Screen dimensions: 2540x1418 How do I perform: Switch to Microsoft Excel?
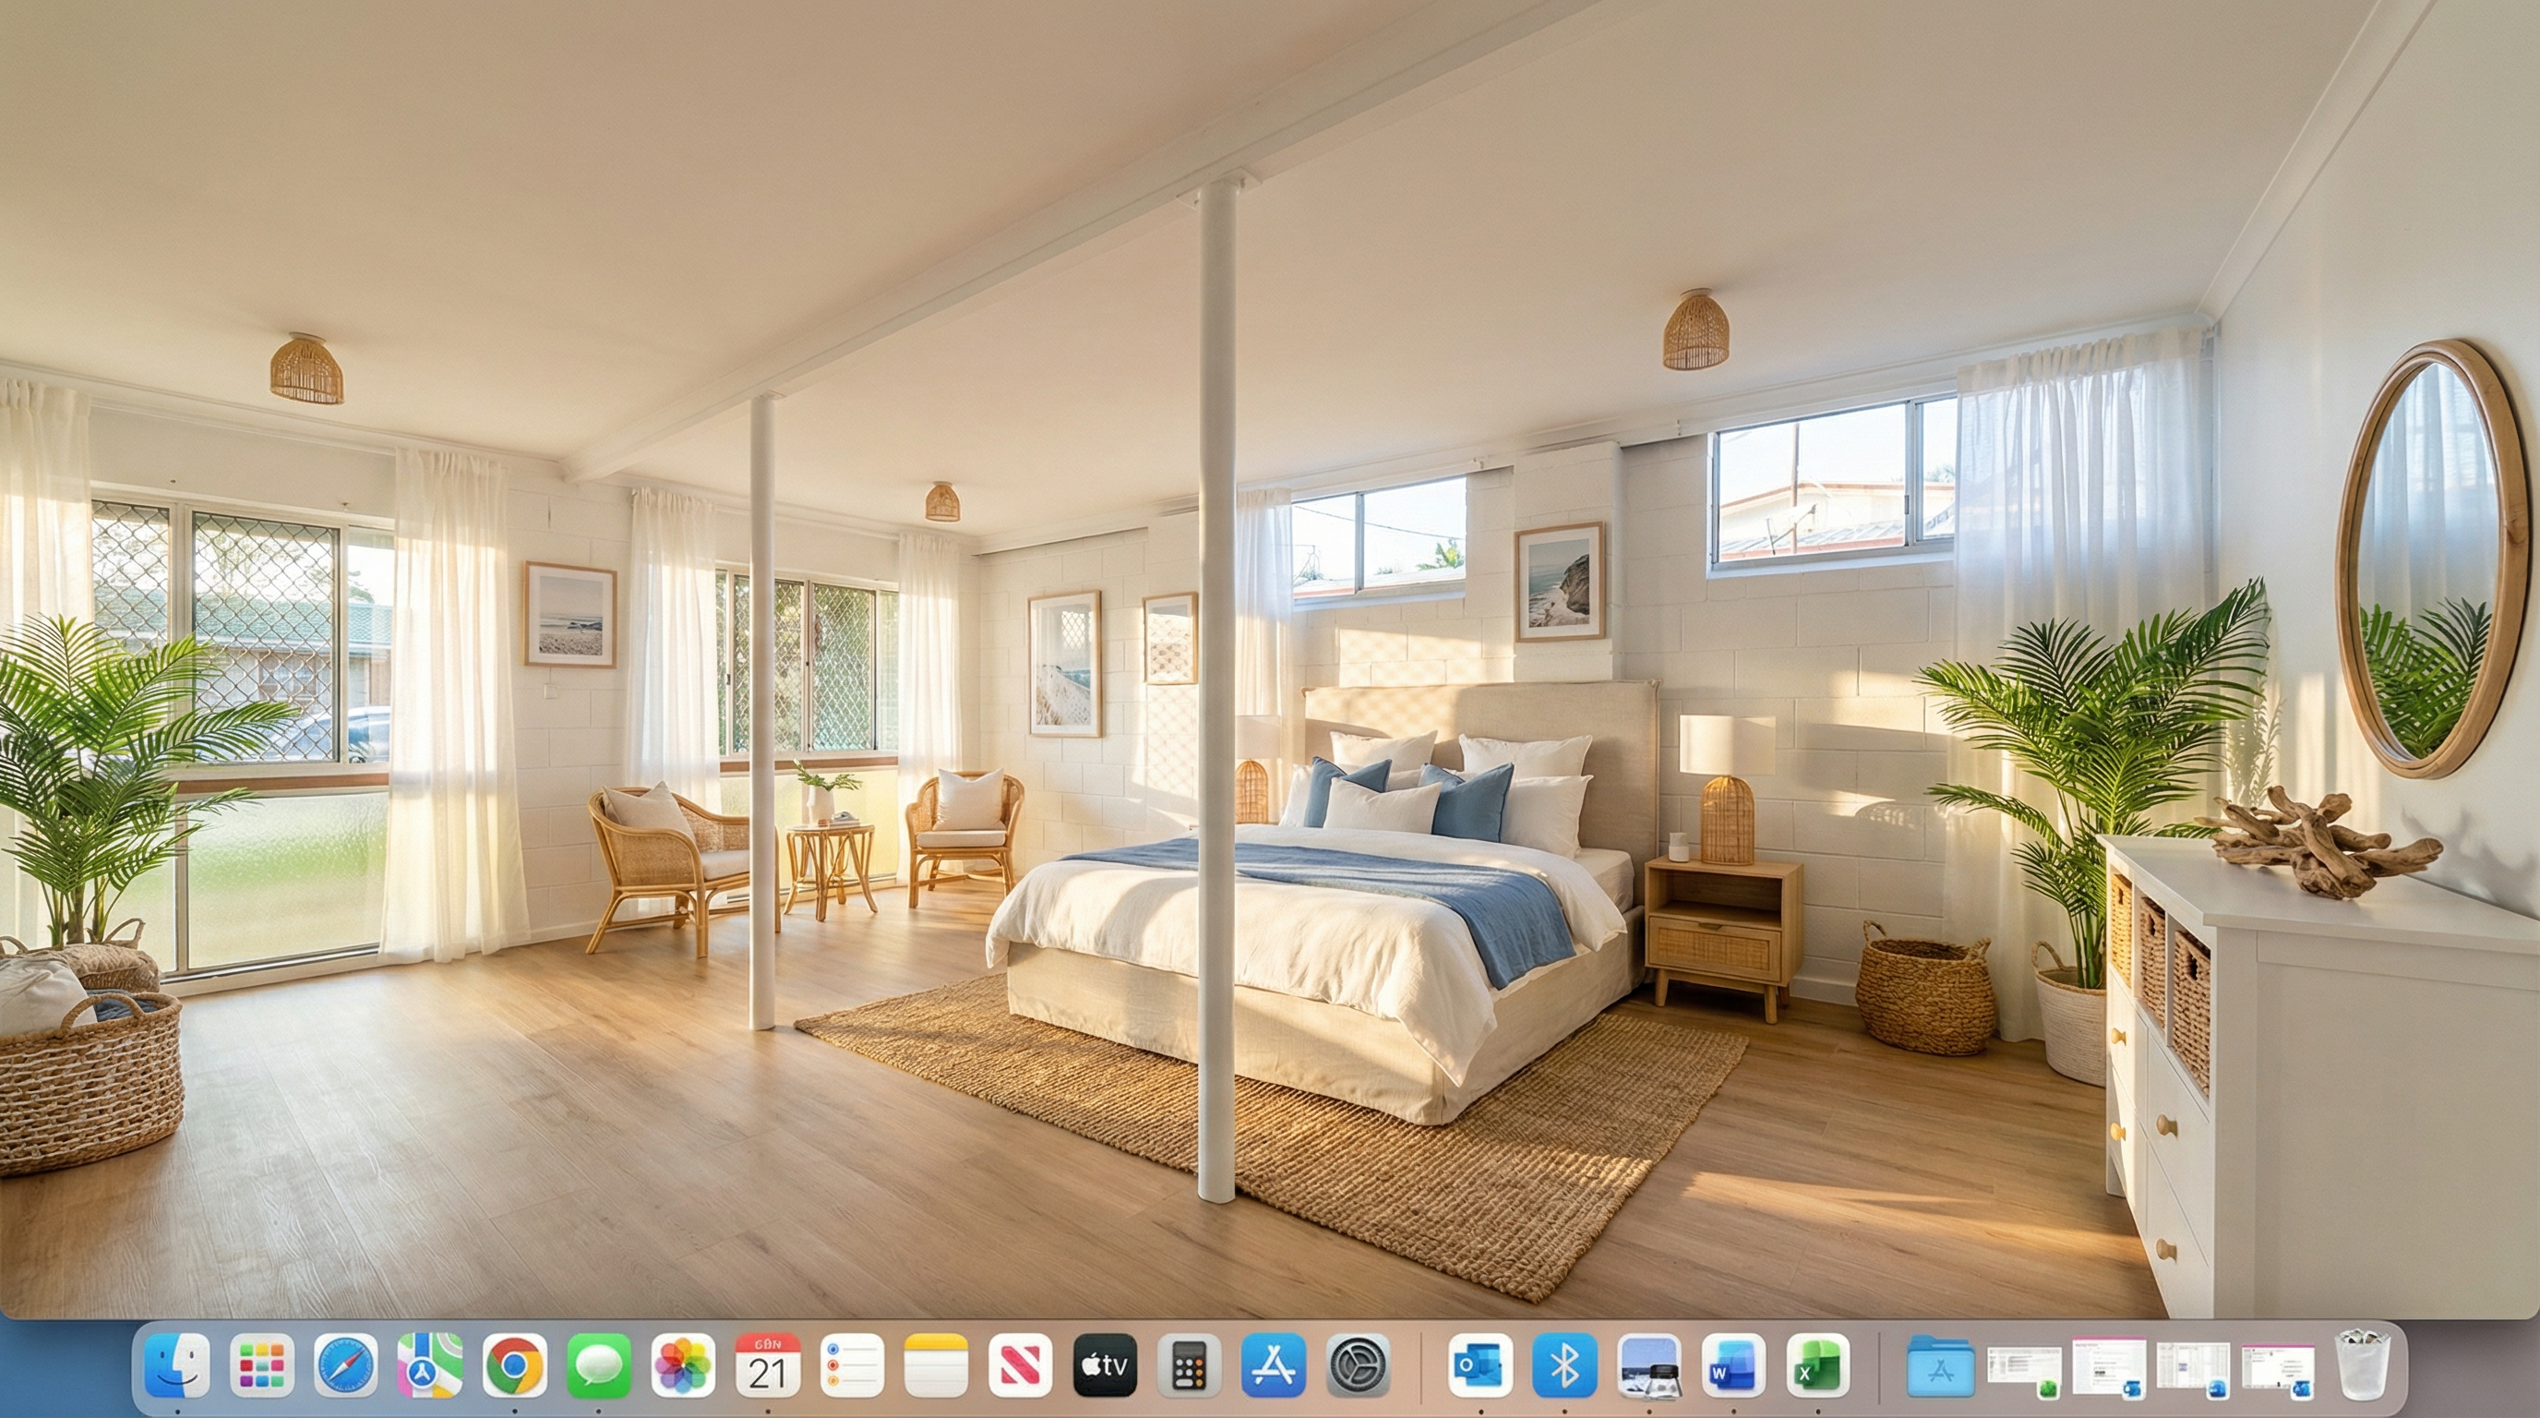pos(1818,1365)
